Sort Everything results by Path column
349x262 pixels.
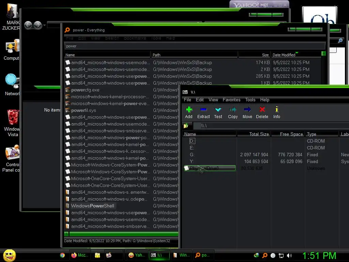(x=194, y=55)
